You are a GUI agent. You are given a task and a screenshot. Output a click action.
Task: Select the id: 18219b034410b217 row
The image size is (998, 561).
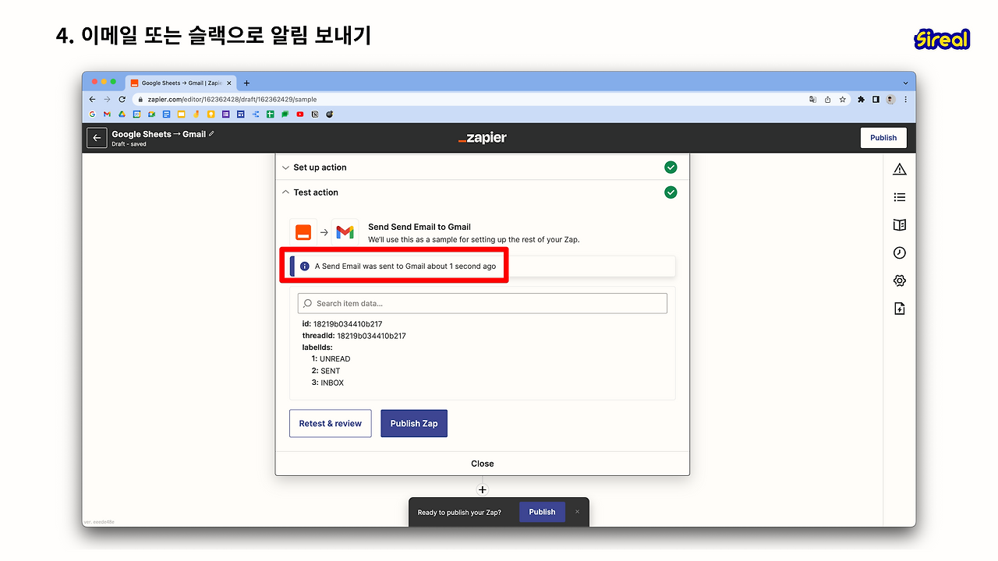click(x=342, y=324)
